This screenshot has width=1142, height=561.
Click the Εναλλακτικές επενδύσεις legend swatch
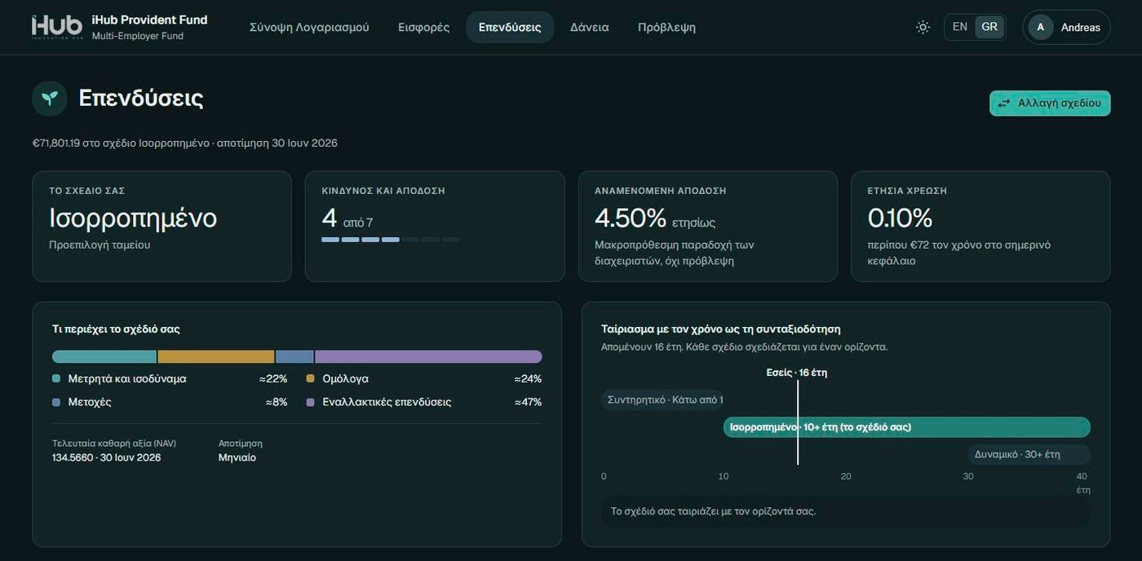(311, 402)
